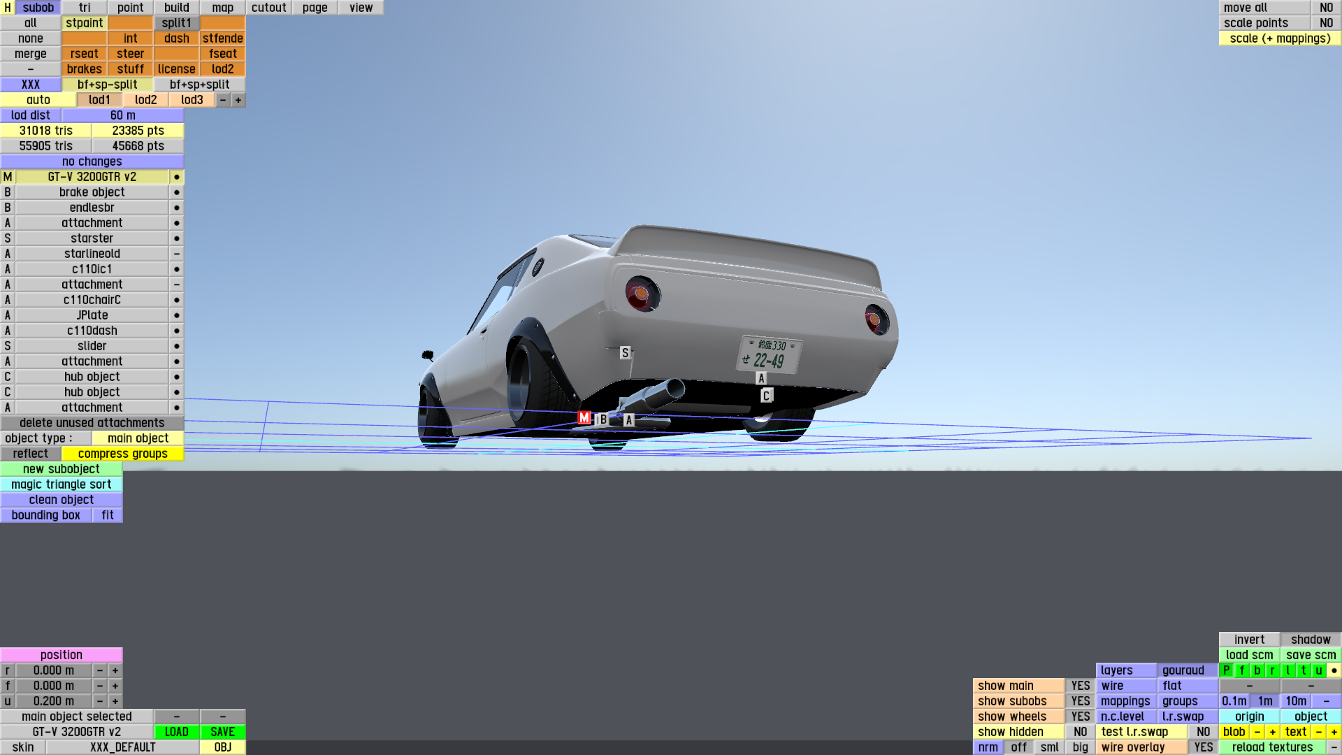Click the green SAVE button

[x=222, y=732]
